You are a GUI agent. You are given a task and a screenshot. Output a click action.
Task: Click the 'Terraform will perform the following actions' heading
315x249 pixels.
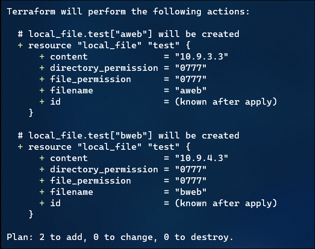[128, 12]
